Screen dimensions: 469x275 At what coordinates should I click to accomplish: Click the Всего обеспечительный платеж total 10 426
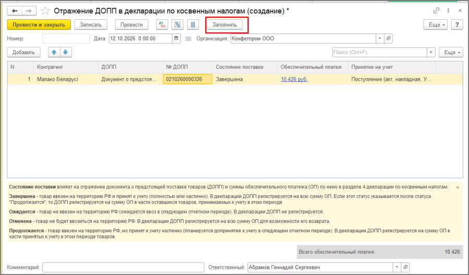pyautogui.click(x=379, y=252)
